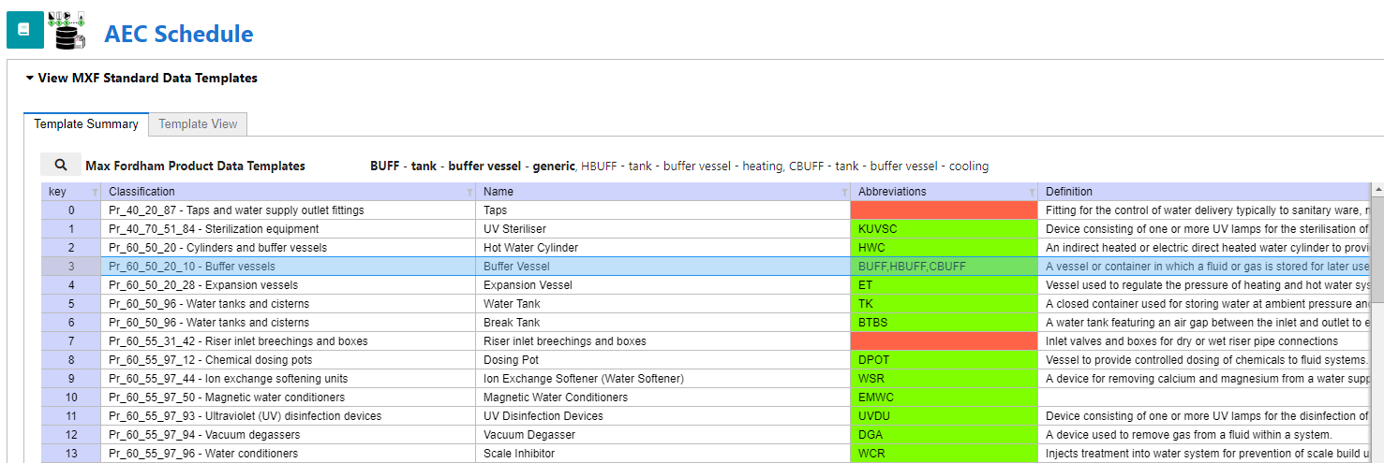Image resolution: width=1384 pixels, height=463 pixels.
Task: Open the key column filter icon
Action: [94, 192]
